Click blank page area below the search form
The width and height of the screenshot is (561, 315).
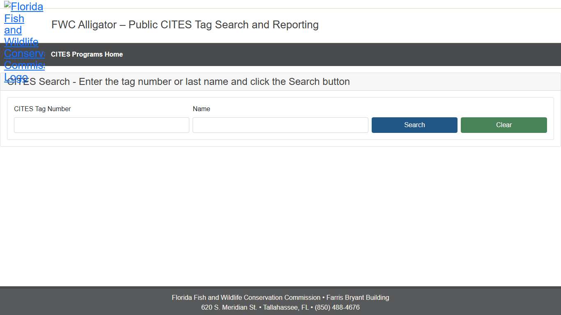(x=280, y=213)
